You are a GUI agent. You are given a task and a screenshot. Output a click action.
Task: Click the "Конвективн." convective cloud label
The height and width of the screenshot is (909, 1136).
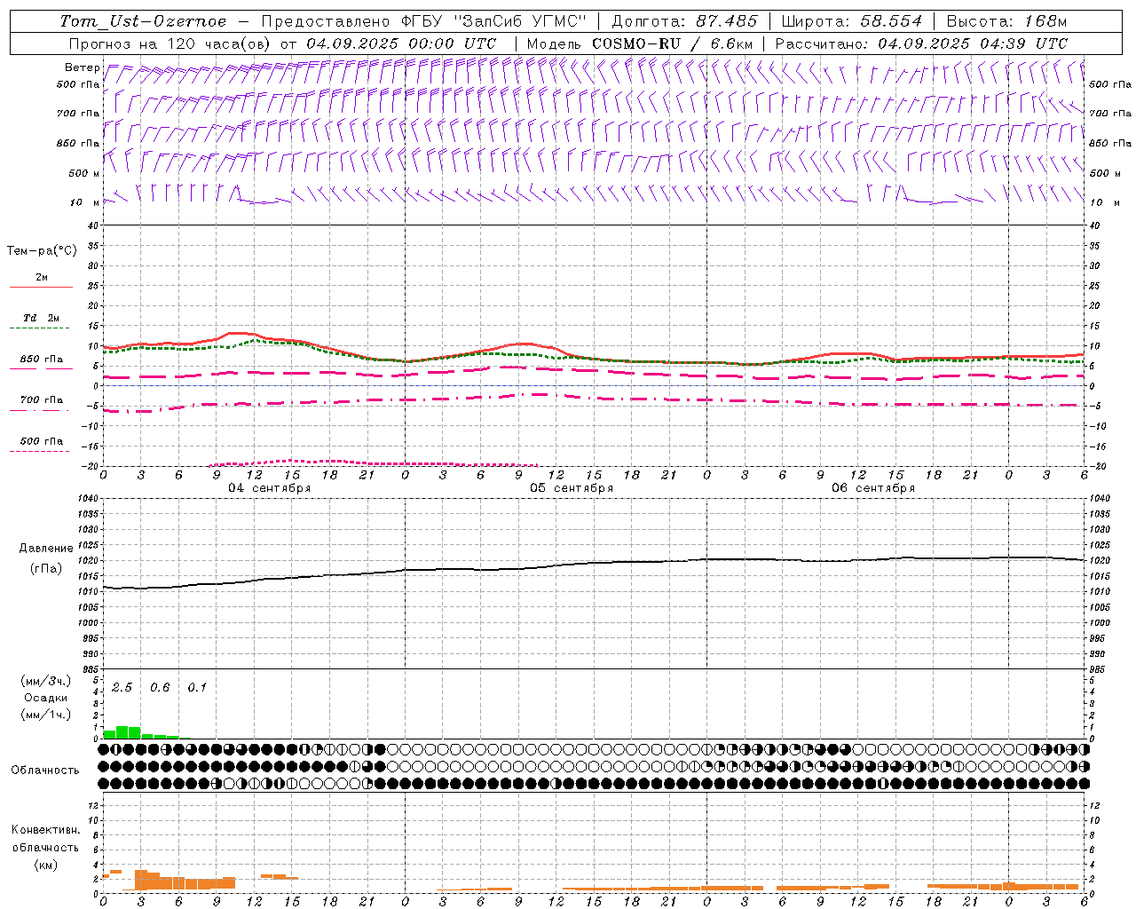(x=45, y=830)
